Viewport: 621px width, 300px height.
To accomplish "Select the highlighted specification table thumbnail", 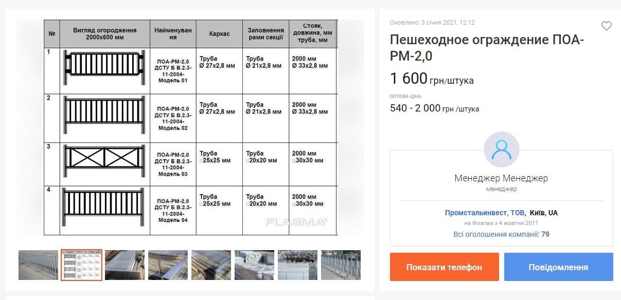I will [83, 265].
